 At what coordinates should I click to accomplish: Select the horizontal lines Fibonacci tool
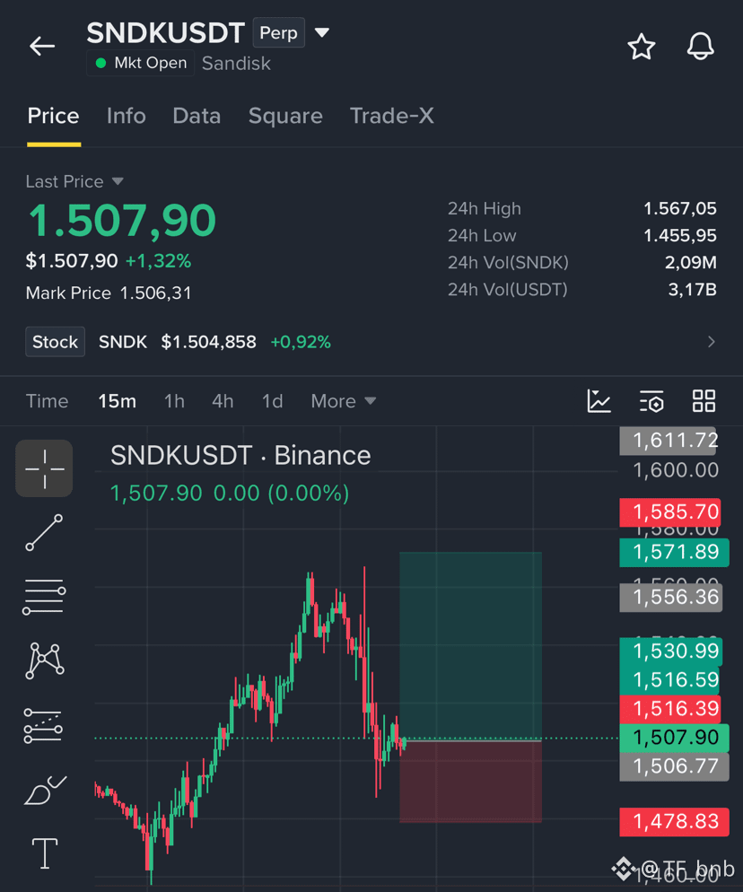pos(44,597)
